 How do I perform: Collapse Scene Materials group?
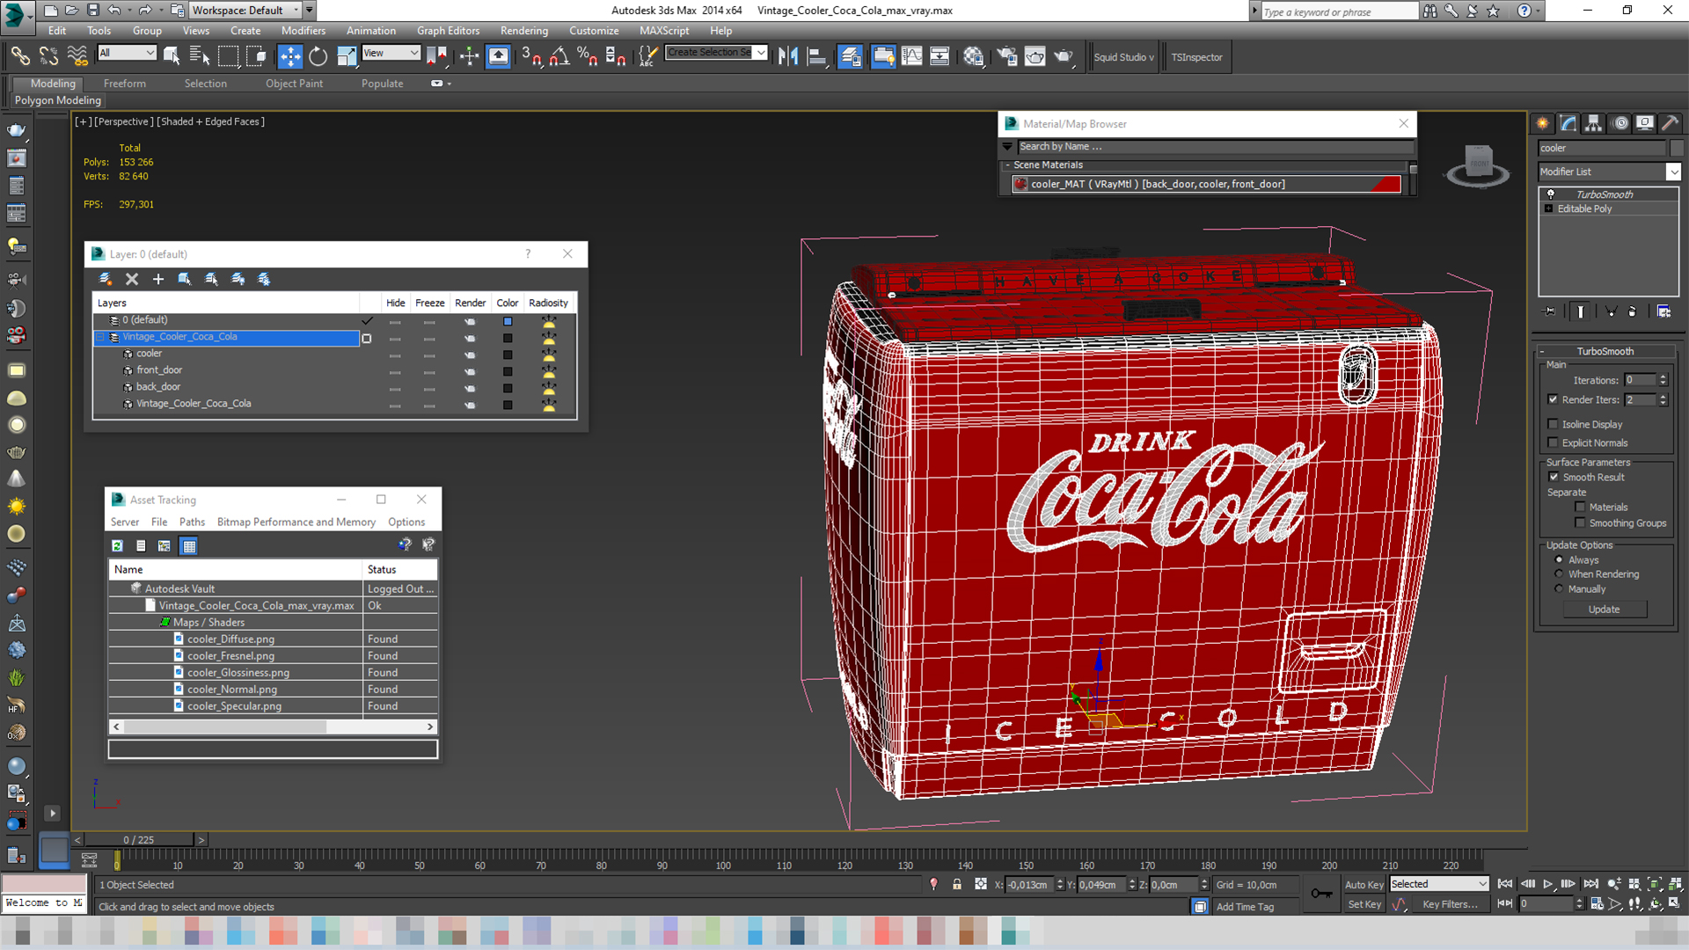(x=1007, y=164)
